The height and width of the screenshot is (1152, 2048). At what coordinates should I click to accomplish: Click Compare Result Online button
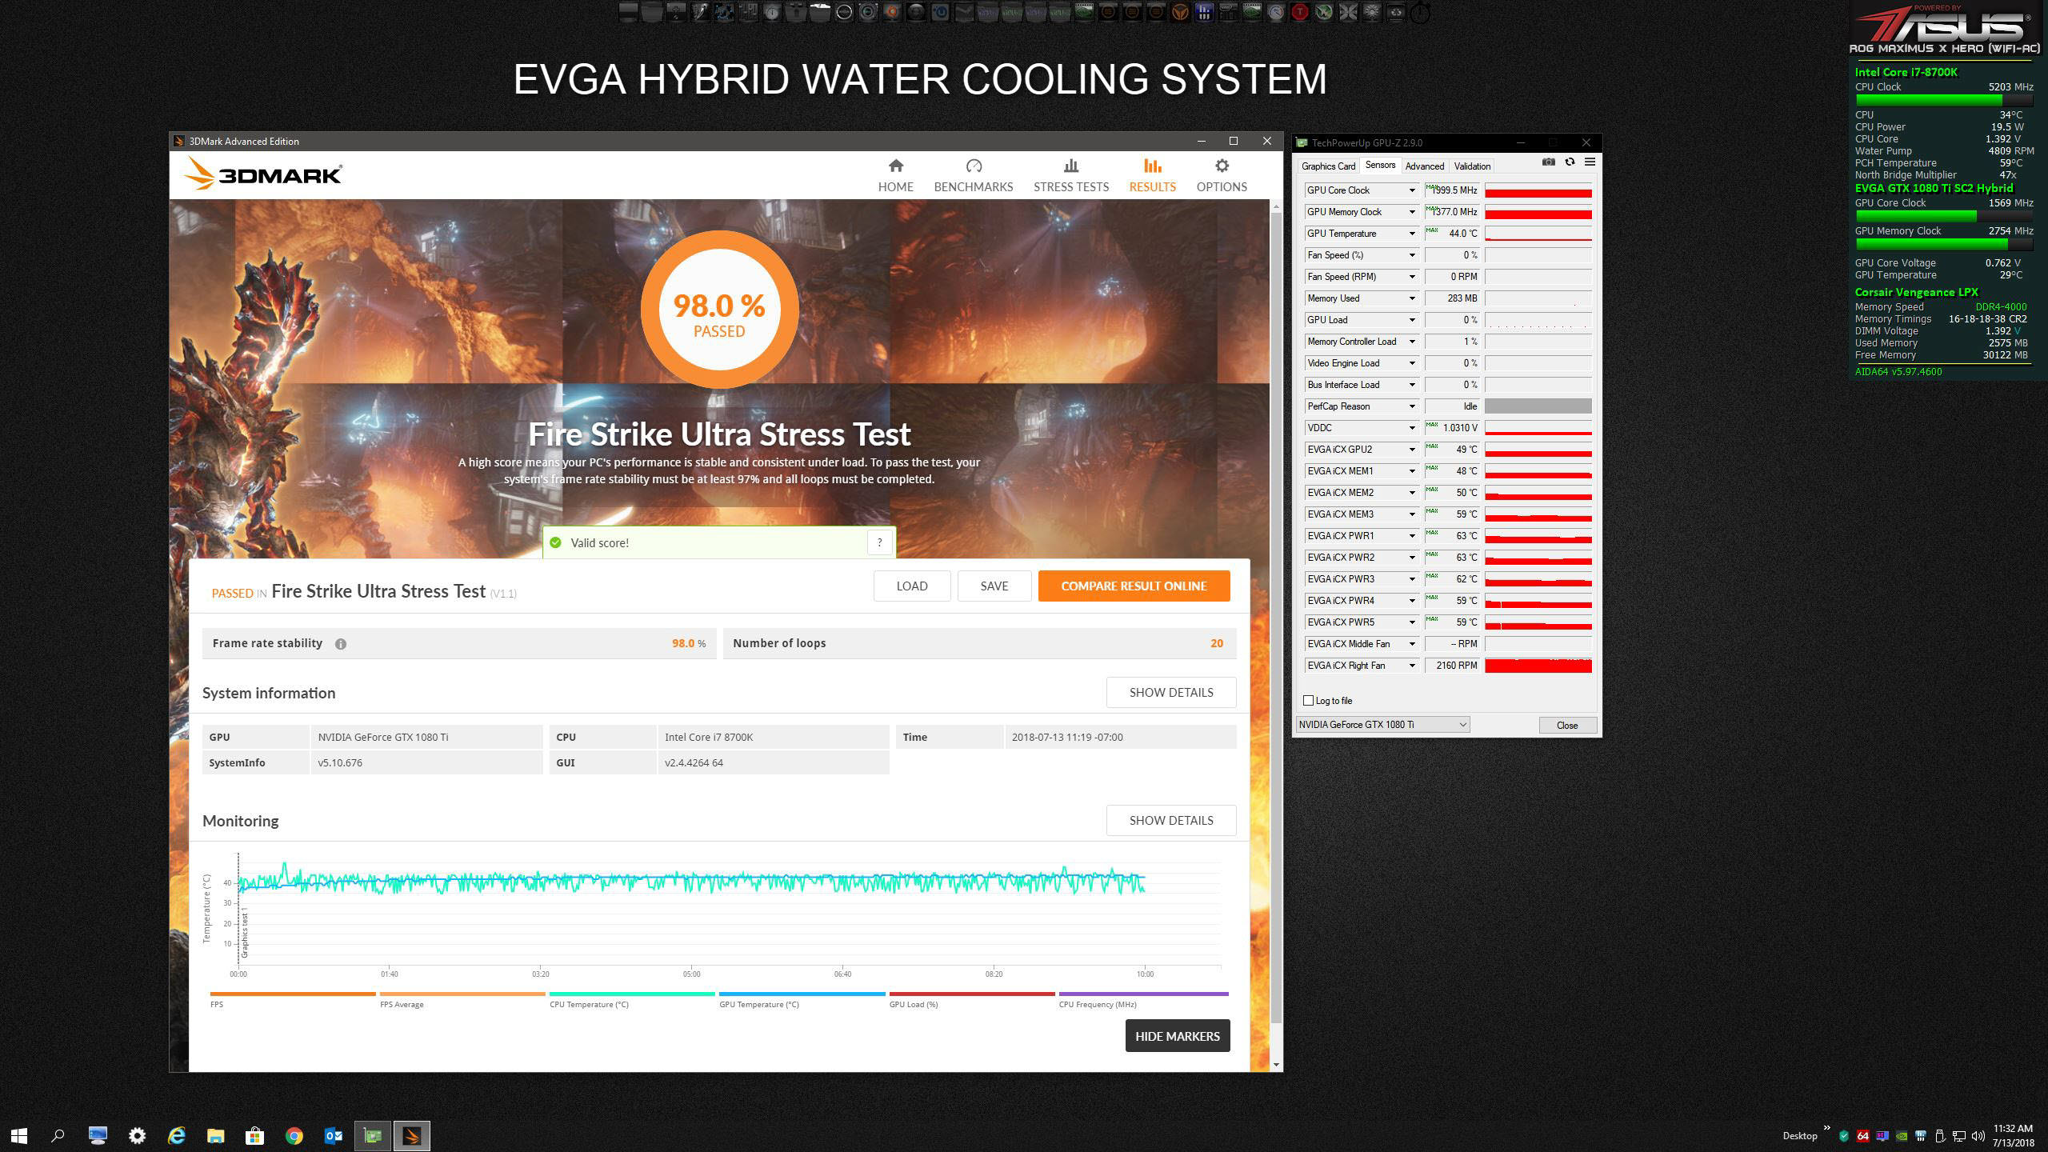[1134, 586]
